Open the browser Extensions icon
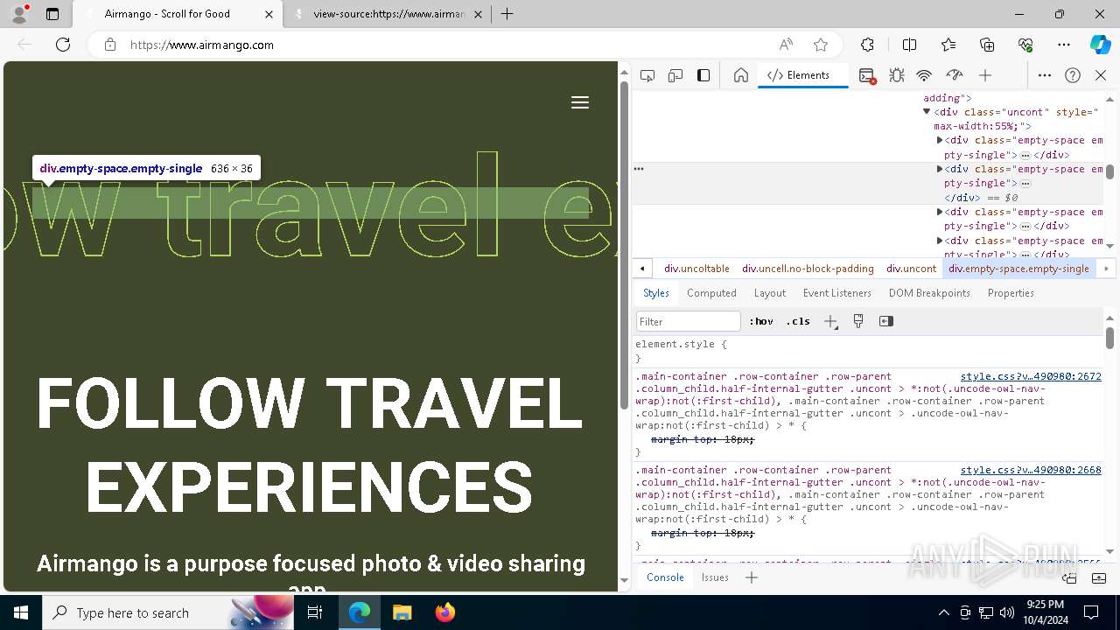1120x630 pixels. pyautogui.click(x=867, y=45)
